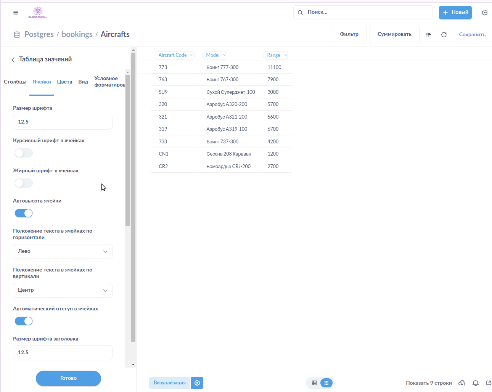Open the hamburger sidebar menu
The height and width of the screenshot is (392, 492).
[16, 13]
